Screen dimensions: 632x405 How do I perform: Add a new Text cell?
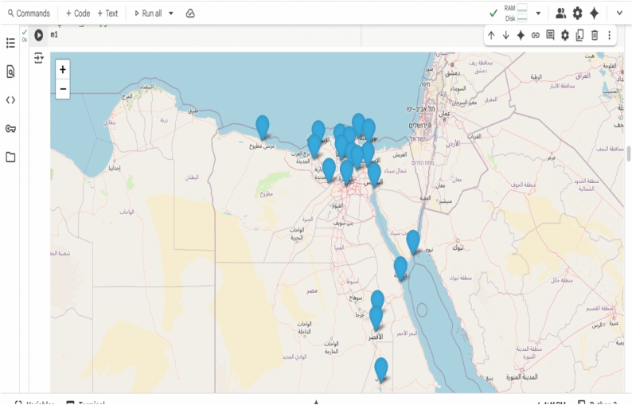point(107,14)
